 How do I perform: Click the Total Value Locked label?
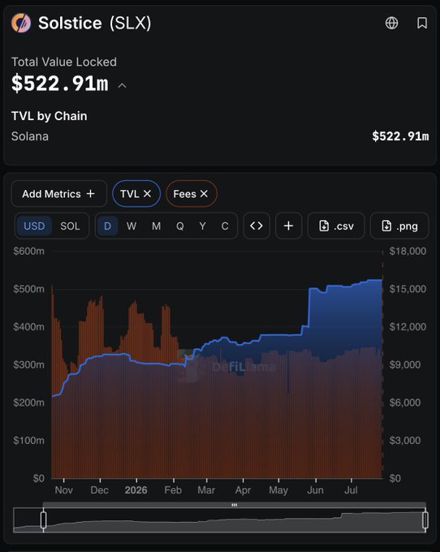tap(63, 62)
